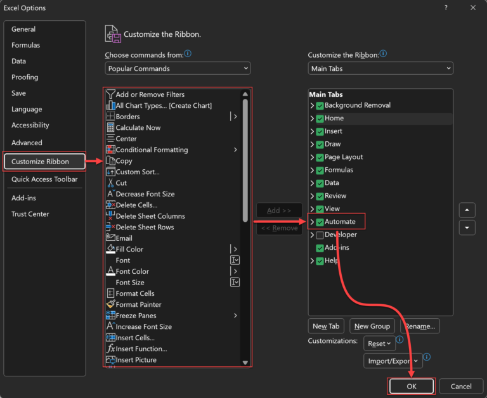Click the commands list scroll down arrow

pyautogui.click(x=246, y=363)
